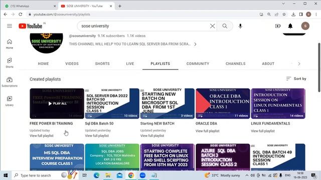
Task: Open the LIVE tab
Action: (x=130, y=63)
